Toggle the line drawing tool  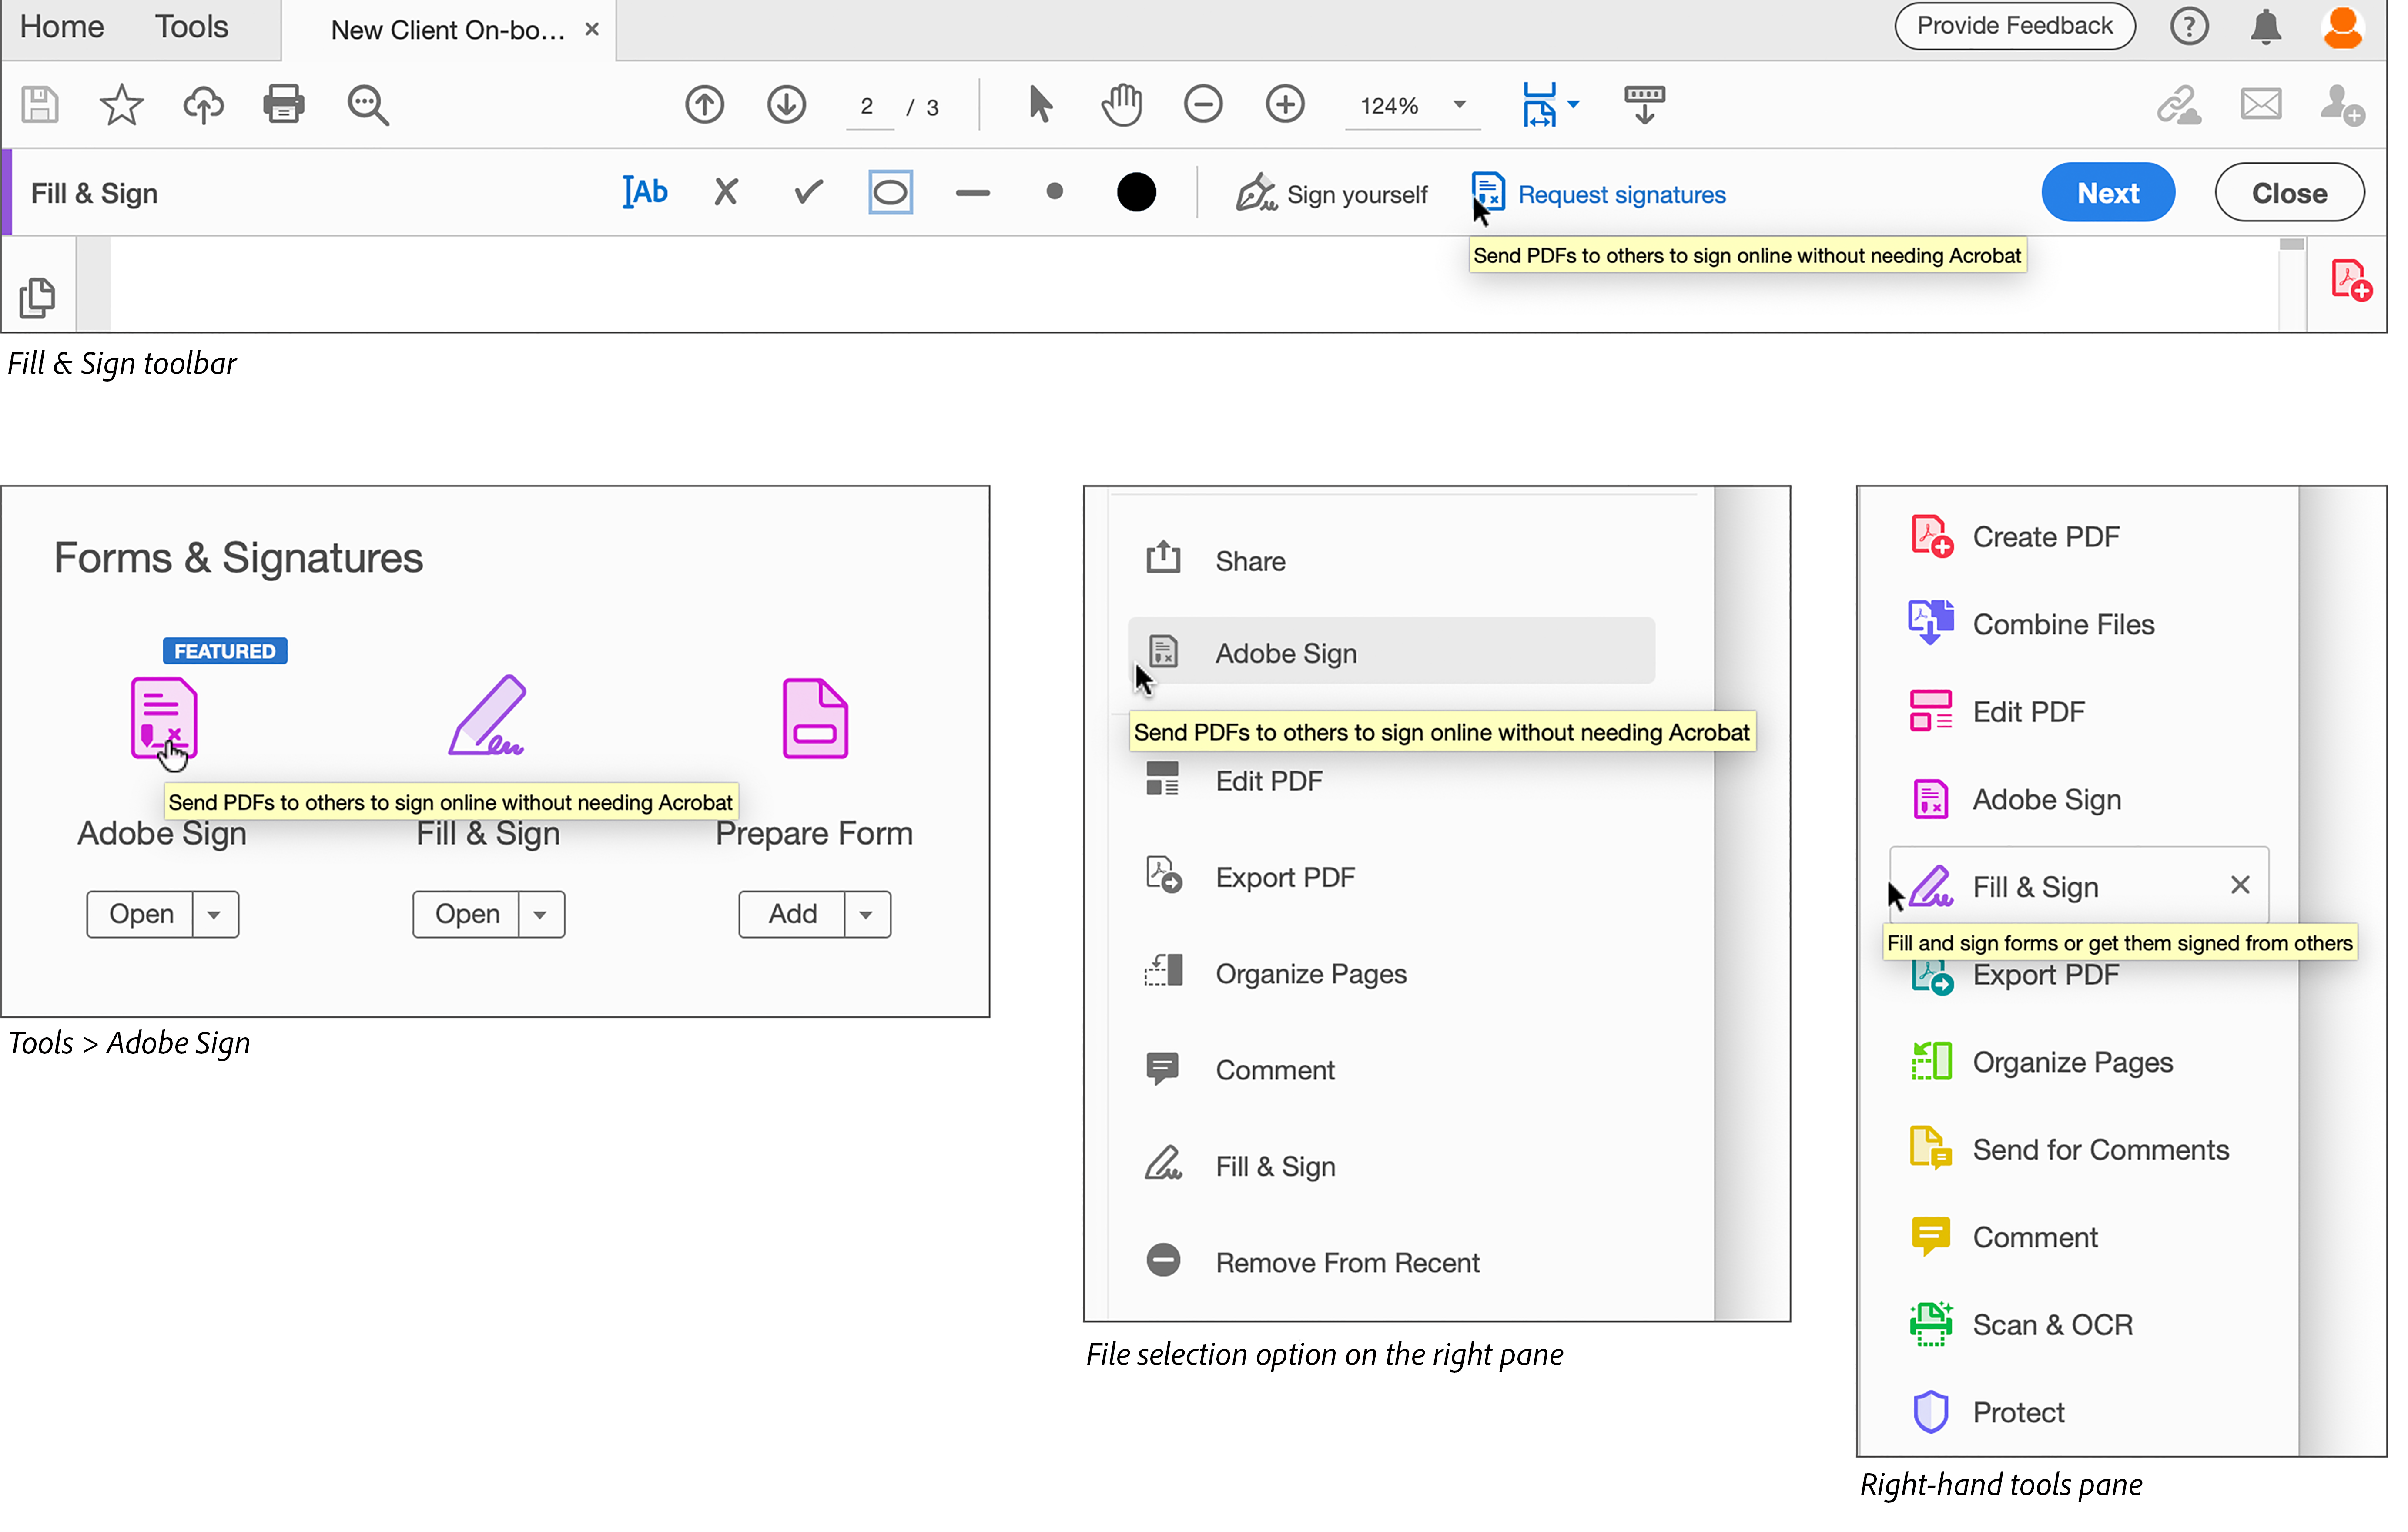[972, 192]
